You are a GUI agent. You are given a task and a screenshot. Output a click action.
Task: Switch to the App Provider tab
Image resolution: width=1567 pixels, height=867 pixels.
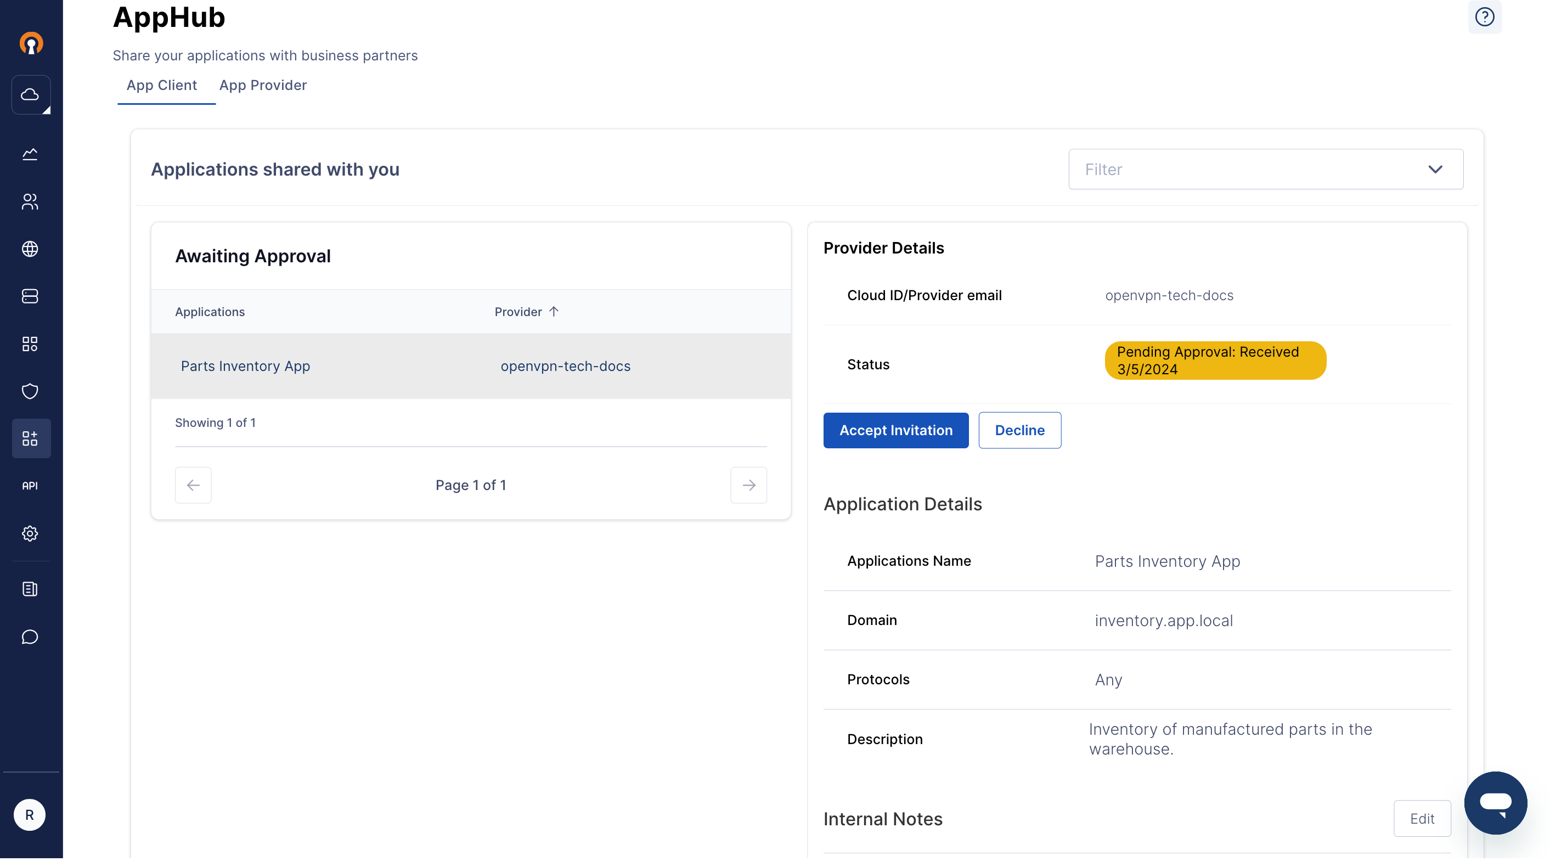[x=263, y=85]
